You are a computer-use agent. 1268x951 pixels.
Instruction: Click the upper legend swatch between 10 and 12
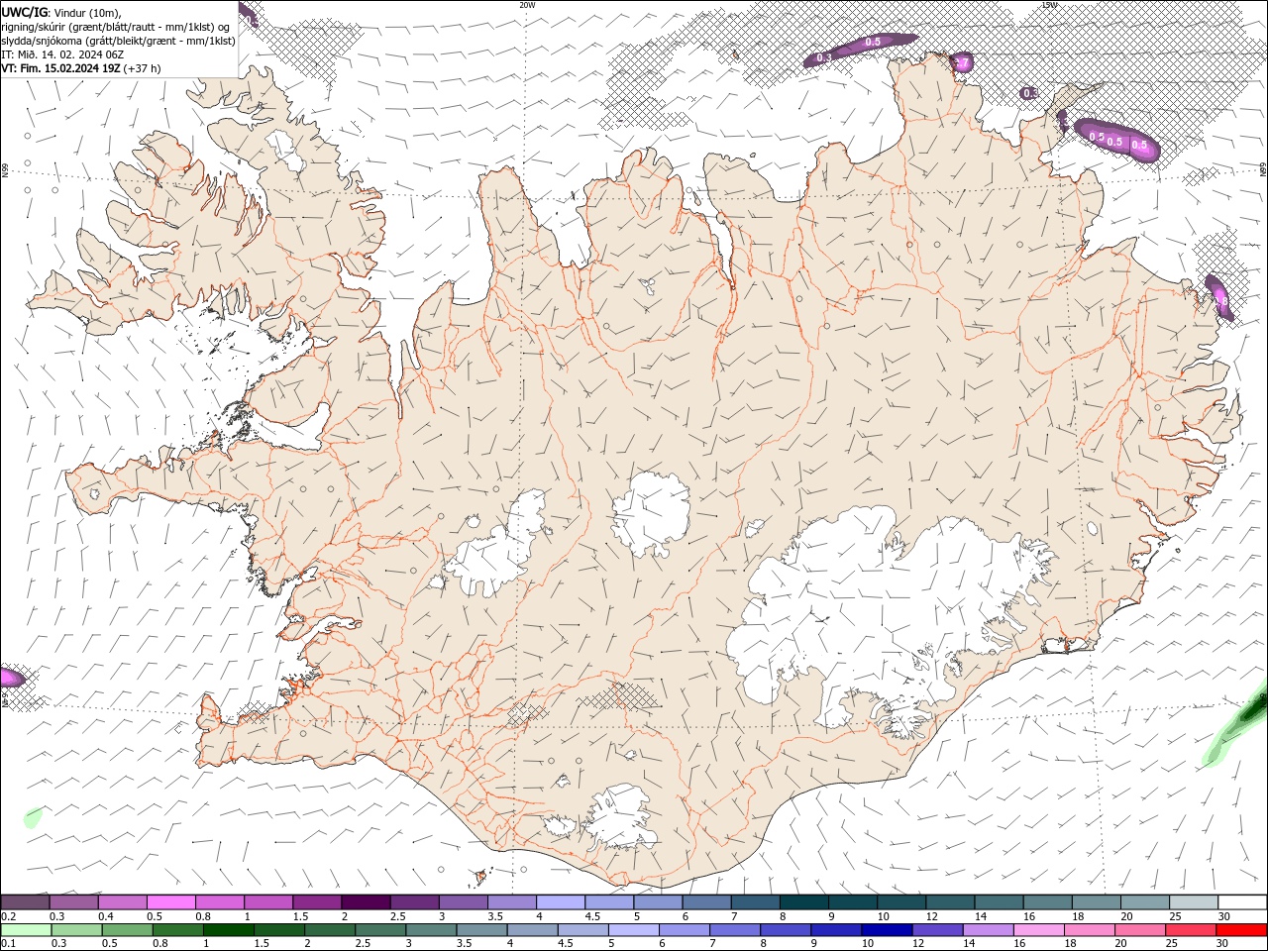click(x=901, y=901)
